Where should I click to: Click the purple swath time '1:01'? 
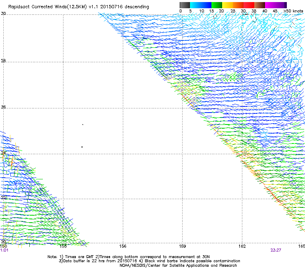[4, 250]
